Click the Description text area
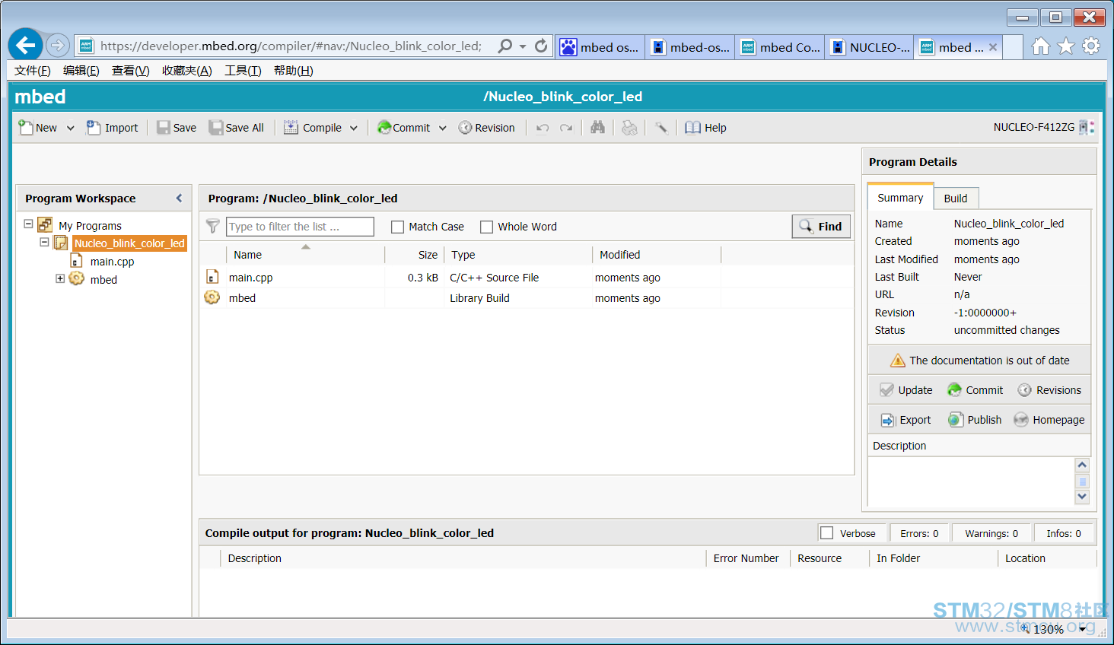Viewport: 1114px width, 645px height. (x=971, y=481)
